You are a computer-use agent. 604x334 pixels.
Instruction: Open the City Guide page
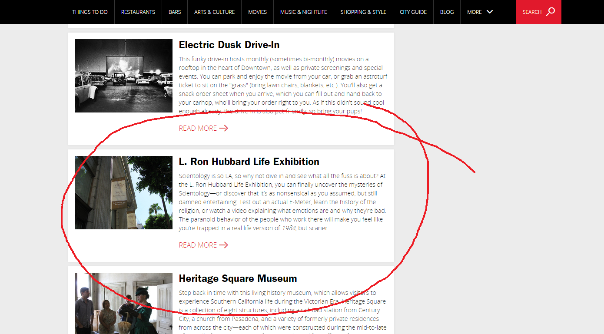[x=413, y=12]
